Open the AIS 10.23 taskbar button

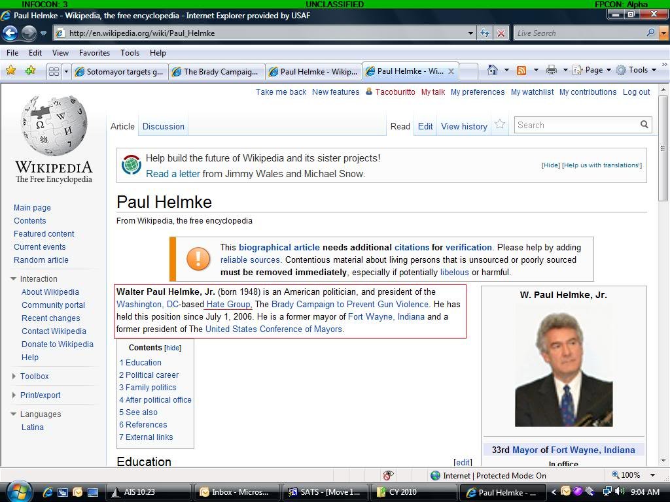pos(148,492)
